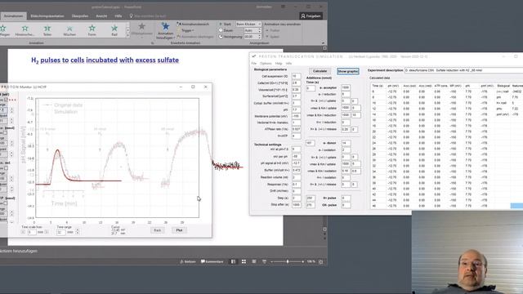Open the Animationsbereich pane
Image resolution: width=523 pixels, height=294 pixels.
(x=194, y=24)
